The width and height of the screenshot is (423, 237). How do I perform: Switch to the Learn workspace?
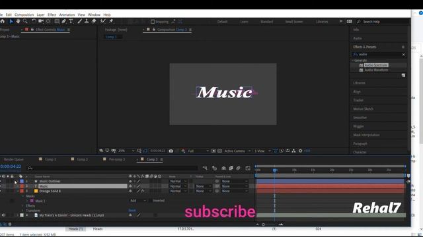244,22
